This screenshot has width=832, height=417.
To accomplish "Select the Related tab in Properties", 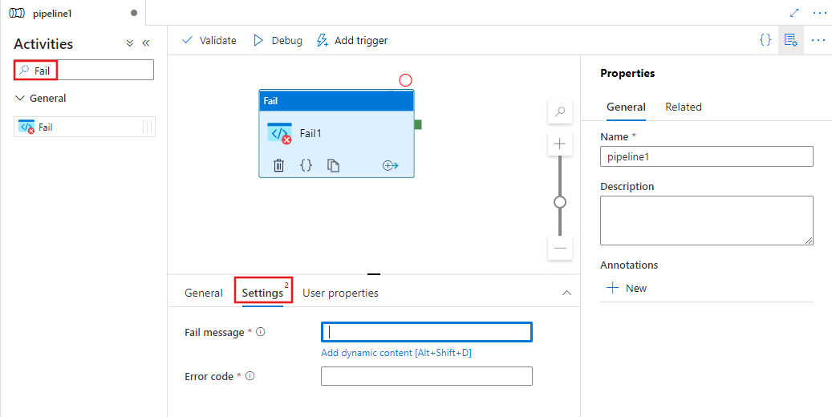I will click(684, 107).
